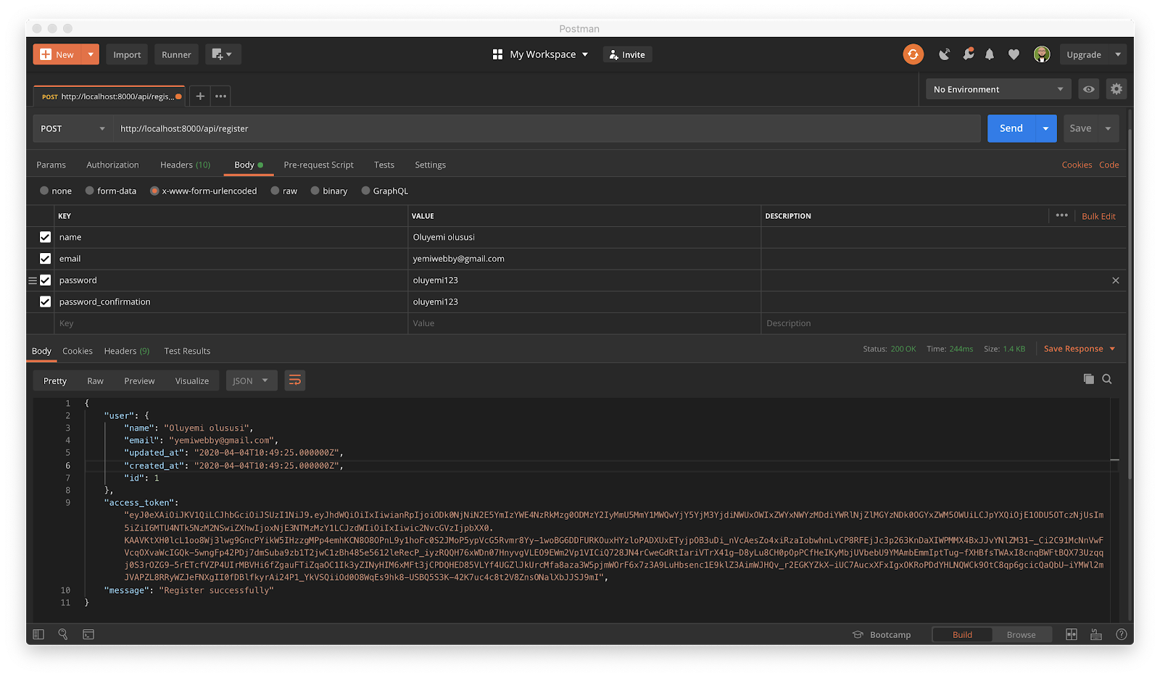The width and height of the screenshot is (1160, 677).
Task: Toggle two-pane layout view icon
Action: tap(1072, 634)
